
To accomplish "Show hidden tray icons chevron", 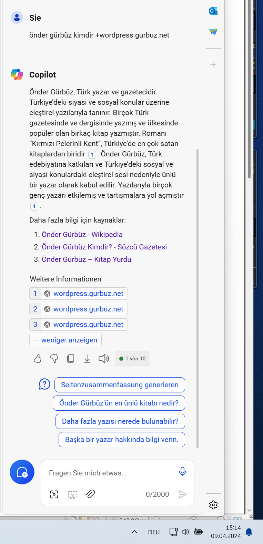I will 134,532.
